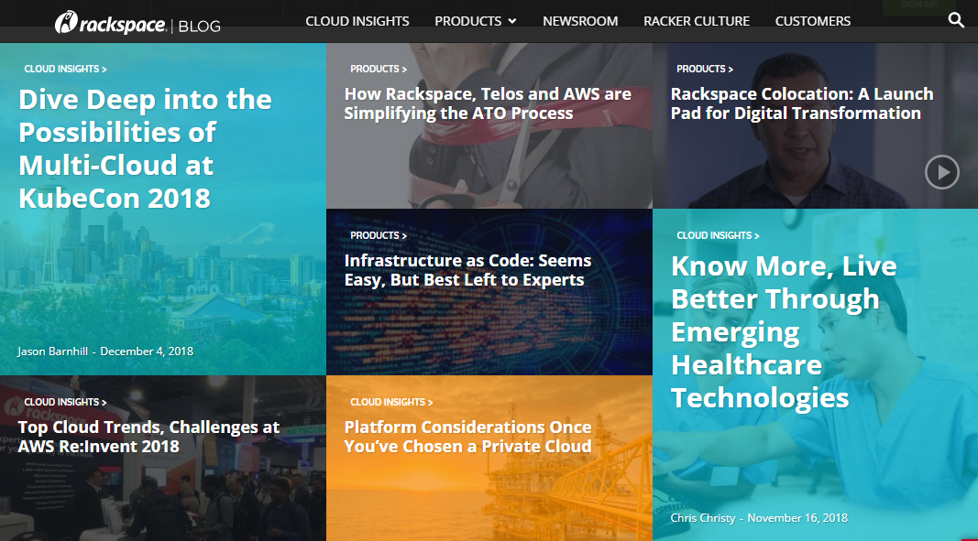
Task: Click Cloud Insights tag above KubeCon article
Action: (65, 70)
